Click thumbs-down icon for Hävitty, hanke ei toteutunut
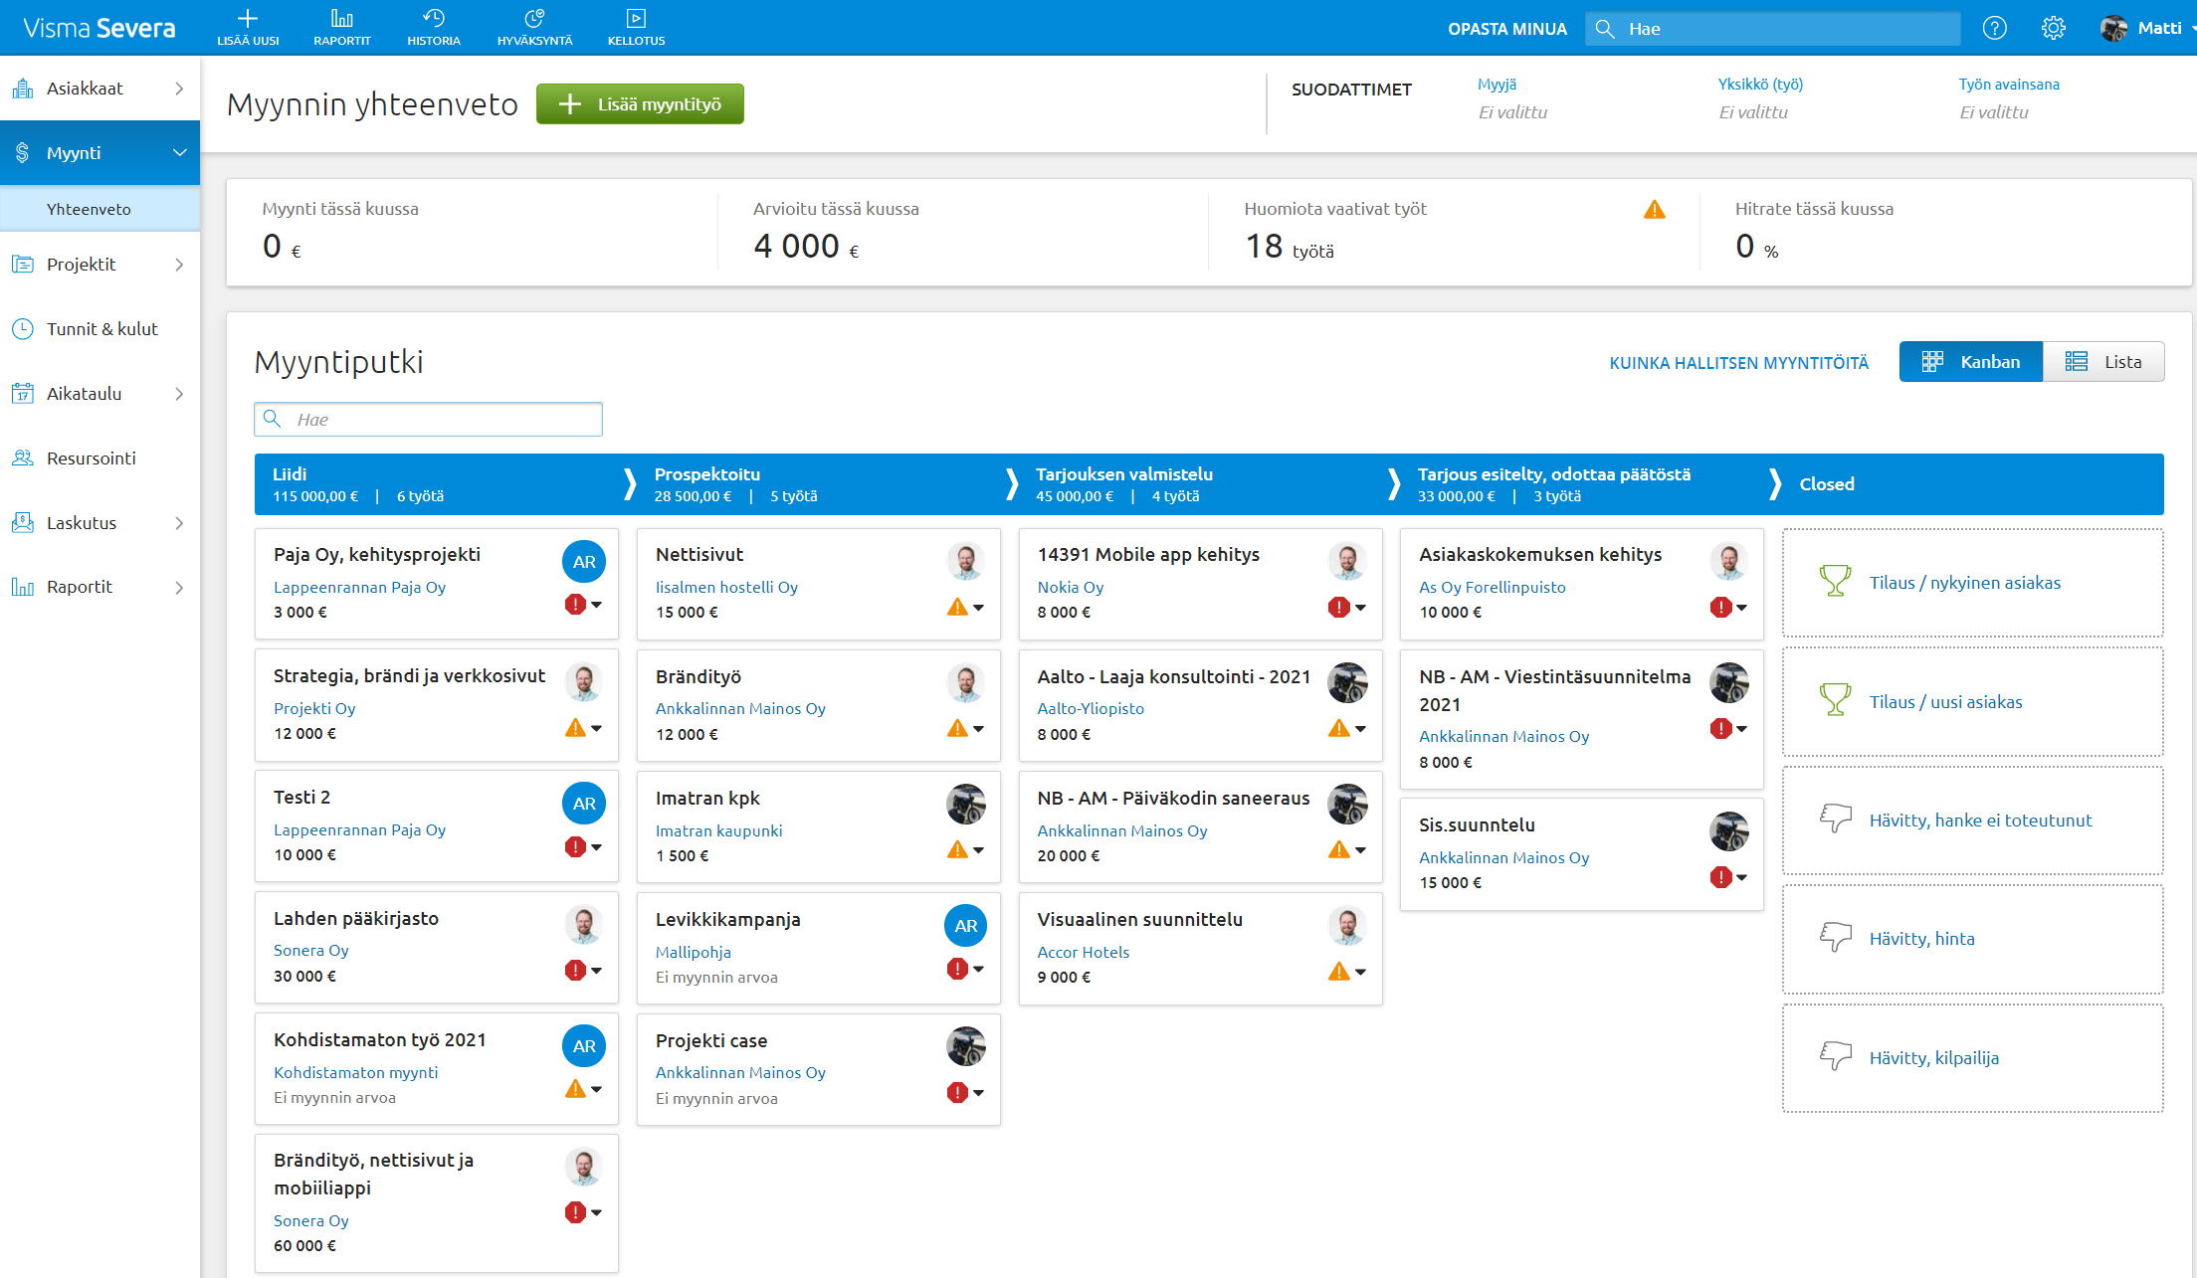 coord(1835,819)
